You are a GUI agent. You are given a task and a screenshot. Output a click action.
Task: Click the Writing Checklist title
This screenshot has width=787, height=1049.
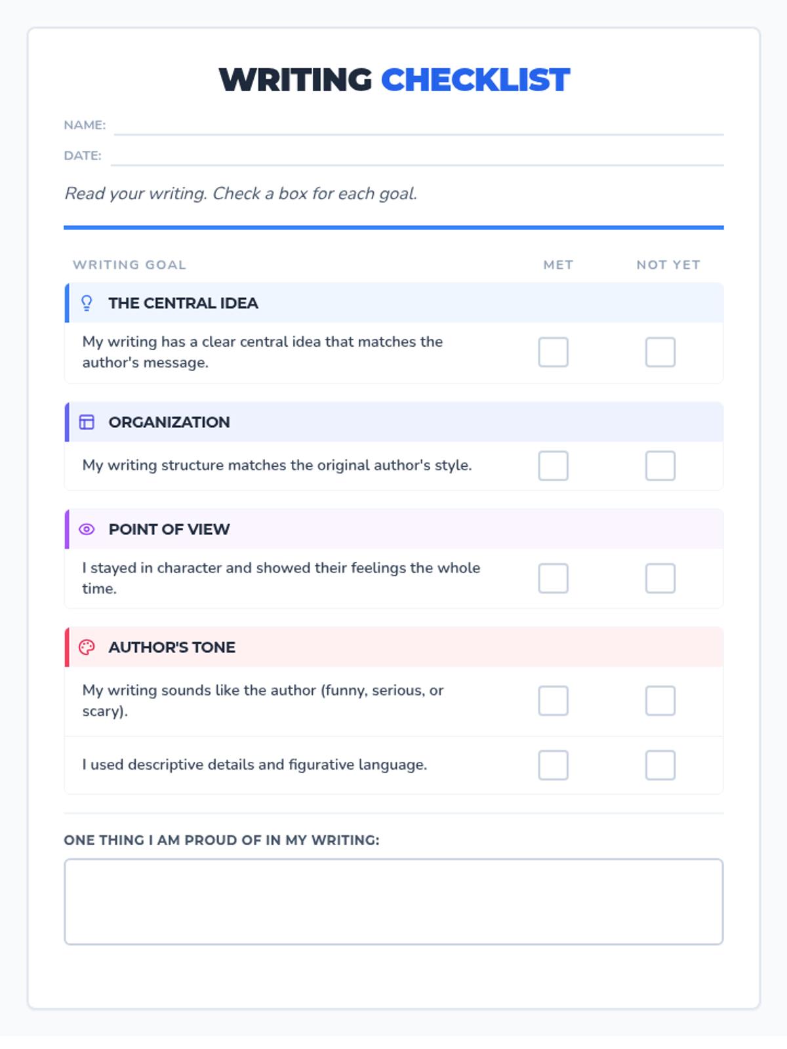pyautogui.click(x=393, y=80)
